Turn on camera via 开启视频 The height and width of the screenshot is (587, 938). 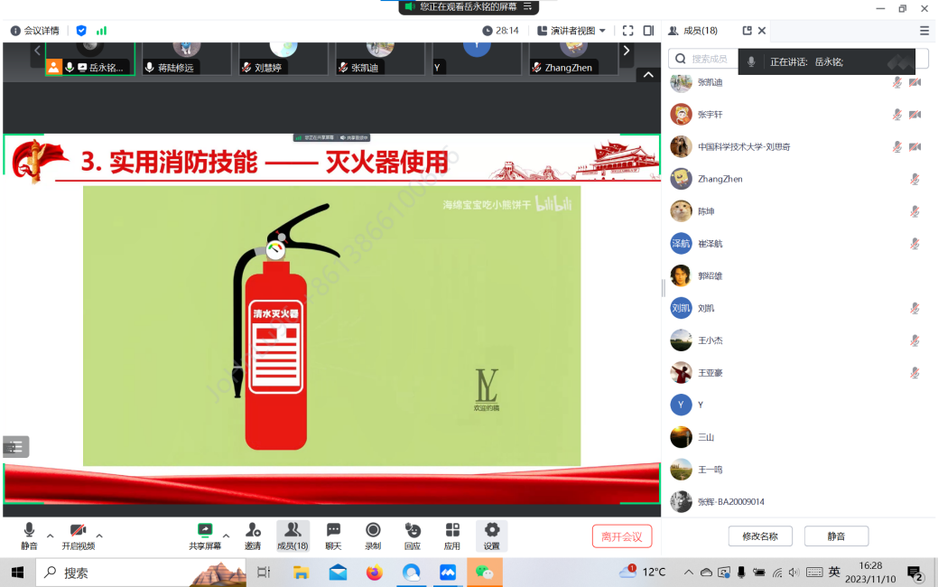click(x=78, y=531)
